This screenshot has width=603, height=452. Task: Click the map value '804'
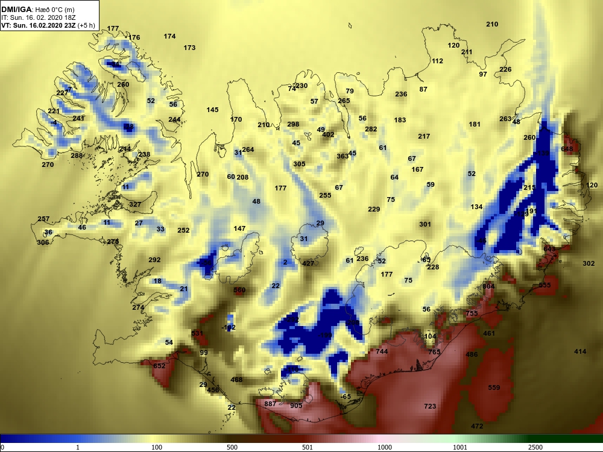pyautogui.click(x=488, y=286)
